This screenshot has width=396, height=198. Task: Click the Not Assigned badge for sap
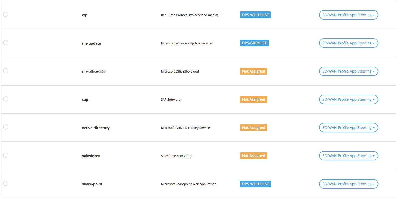click(x=253, y=99)
